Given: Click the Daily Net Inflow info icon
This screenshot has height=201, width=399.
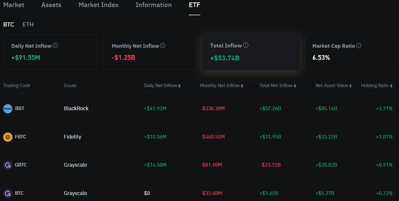Looking at the screenshot, I should pos(55,46).
